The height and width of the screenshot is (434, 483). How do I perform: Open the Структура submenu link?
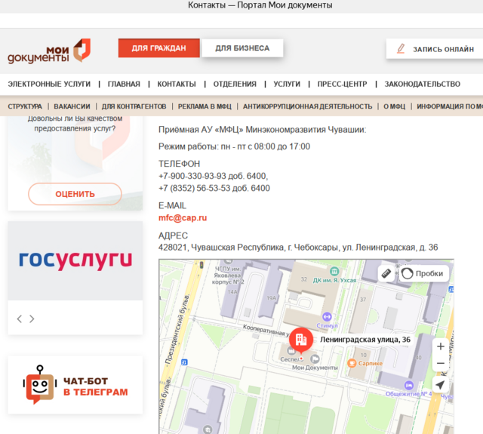pos(25,106)
